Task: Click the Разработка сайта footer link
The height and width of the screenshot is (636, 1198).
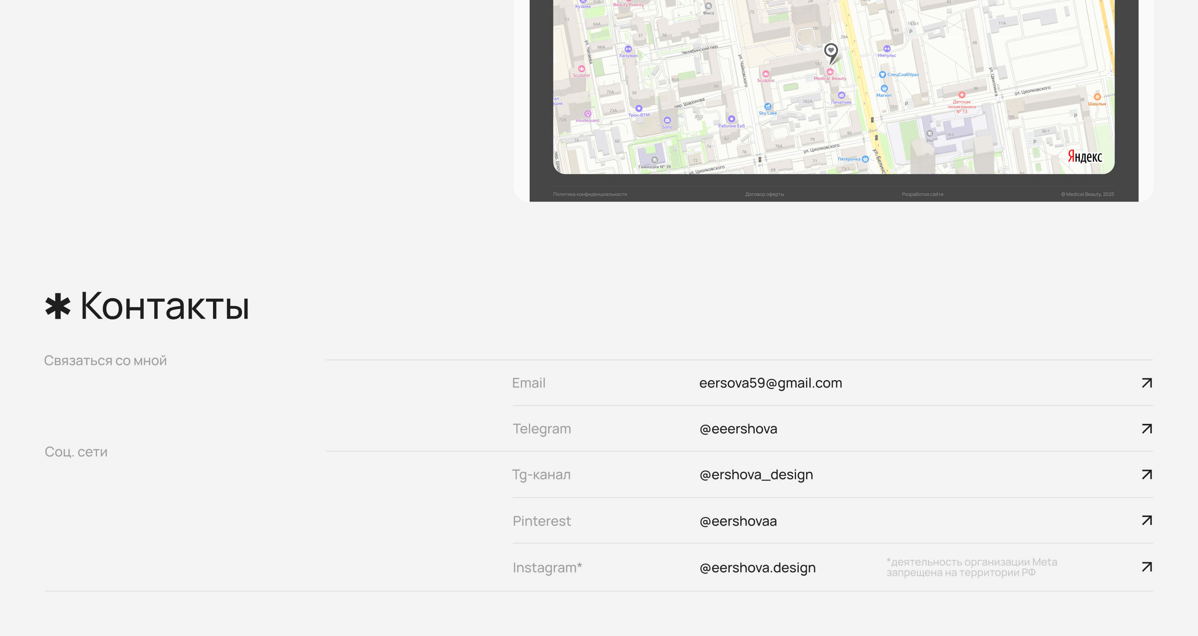Action: click(x=923, y=194)
